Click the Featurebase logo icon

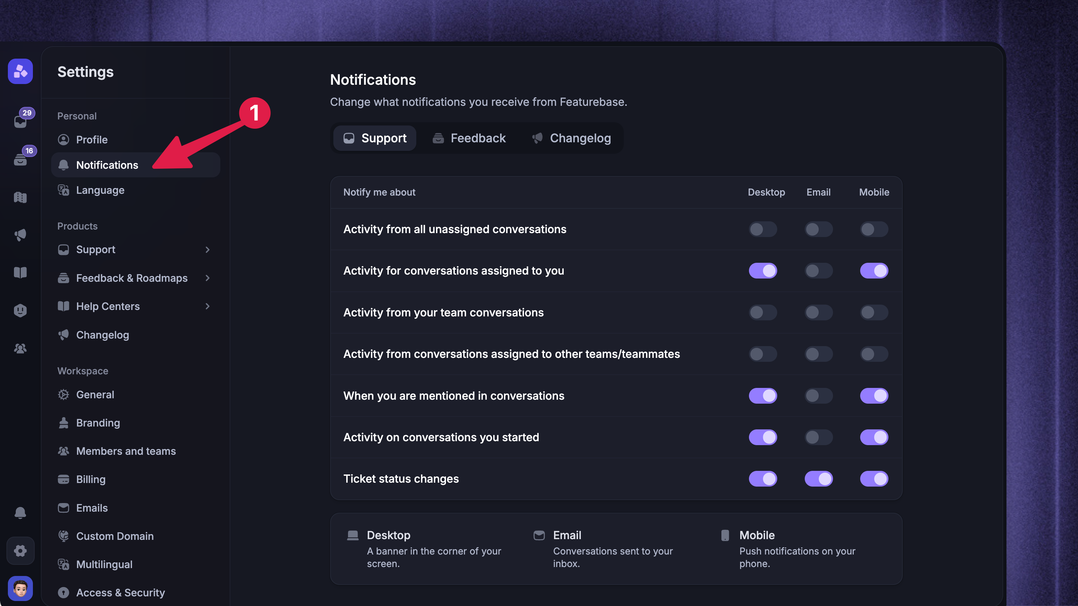[x=20, y=72]
